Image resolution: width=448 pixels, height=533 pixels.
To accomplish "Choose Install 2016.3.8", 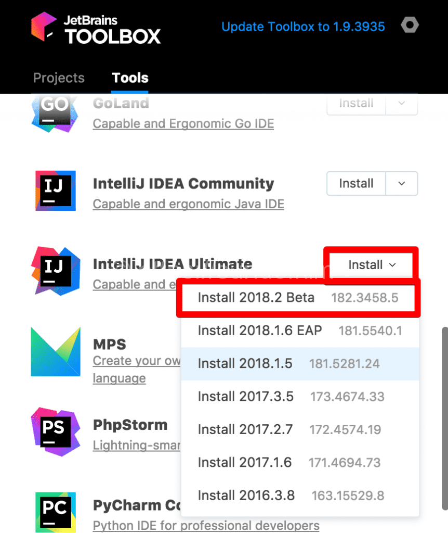I will 300,496.
